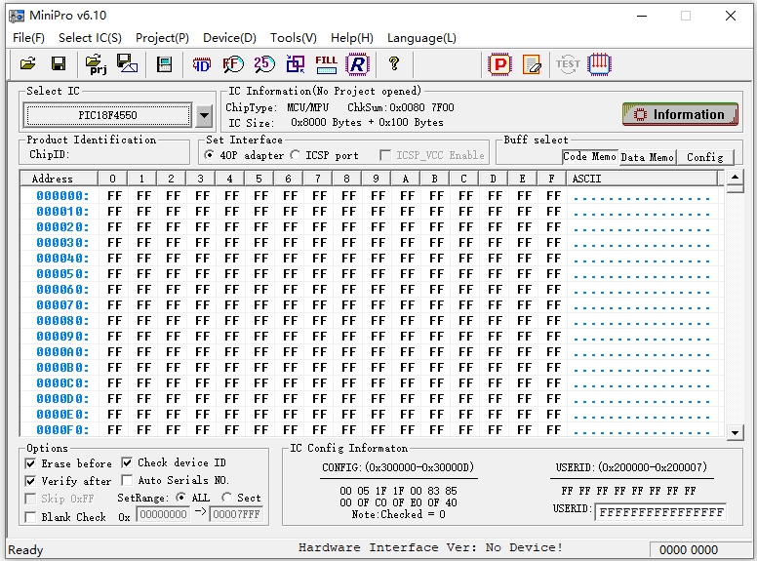Open the Language(L) menu

point(421,38)
